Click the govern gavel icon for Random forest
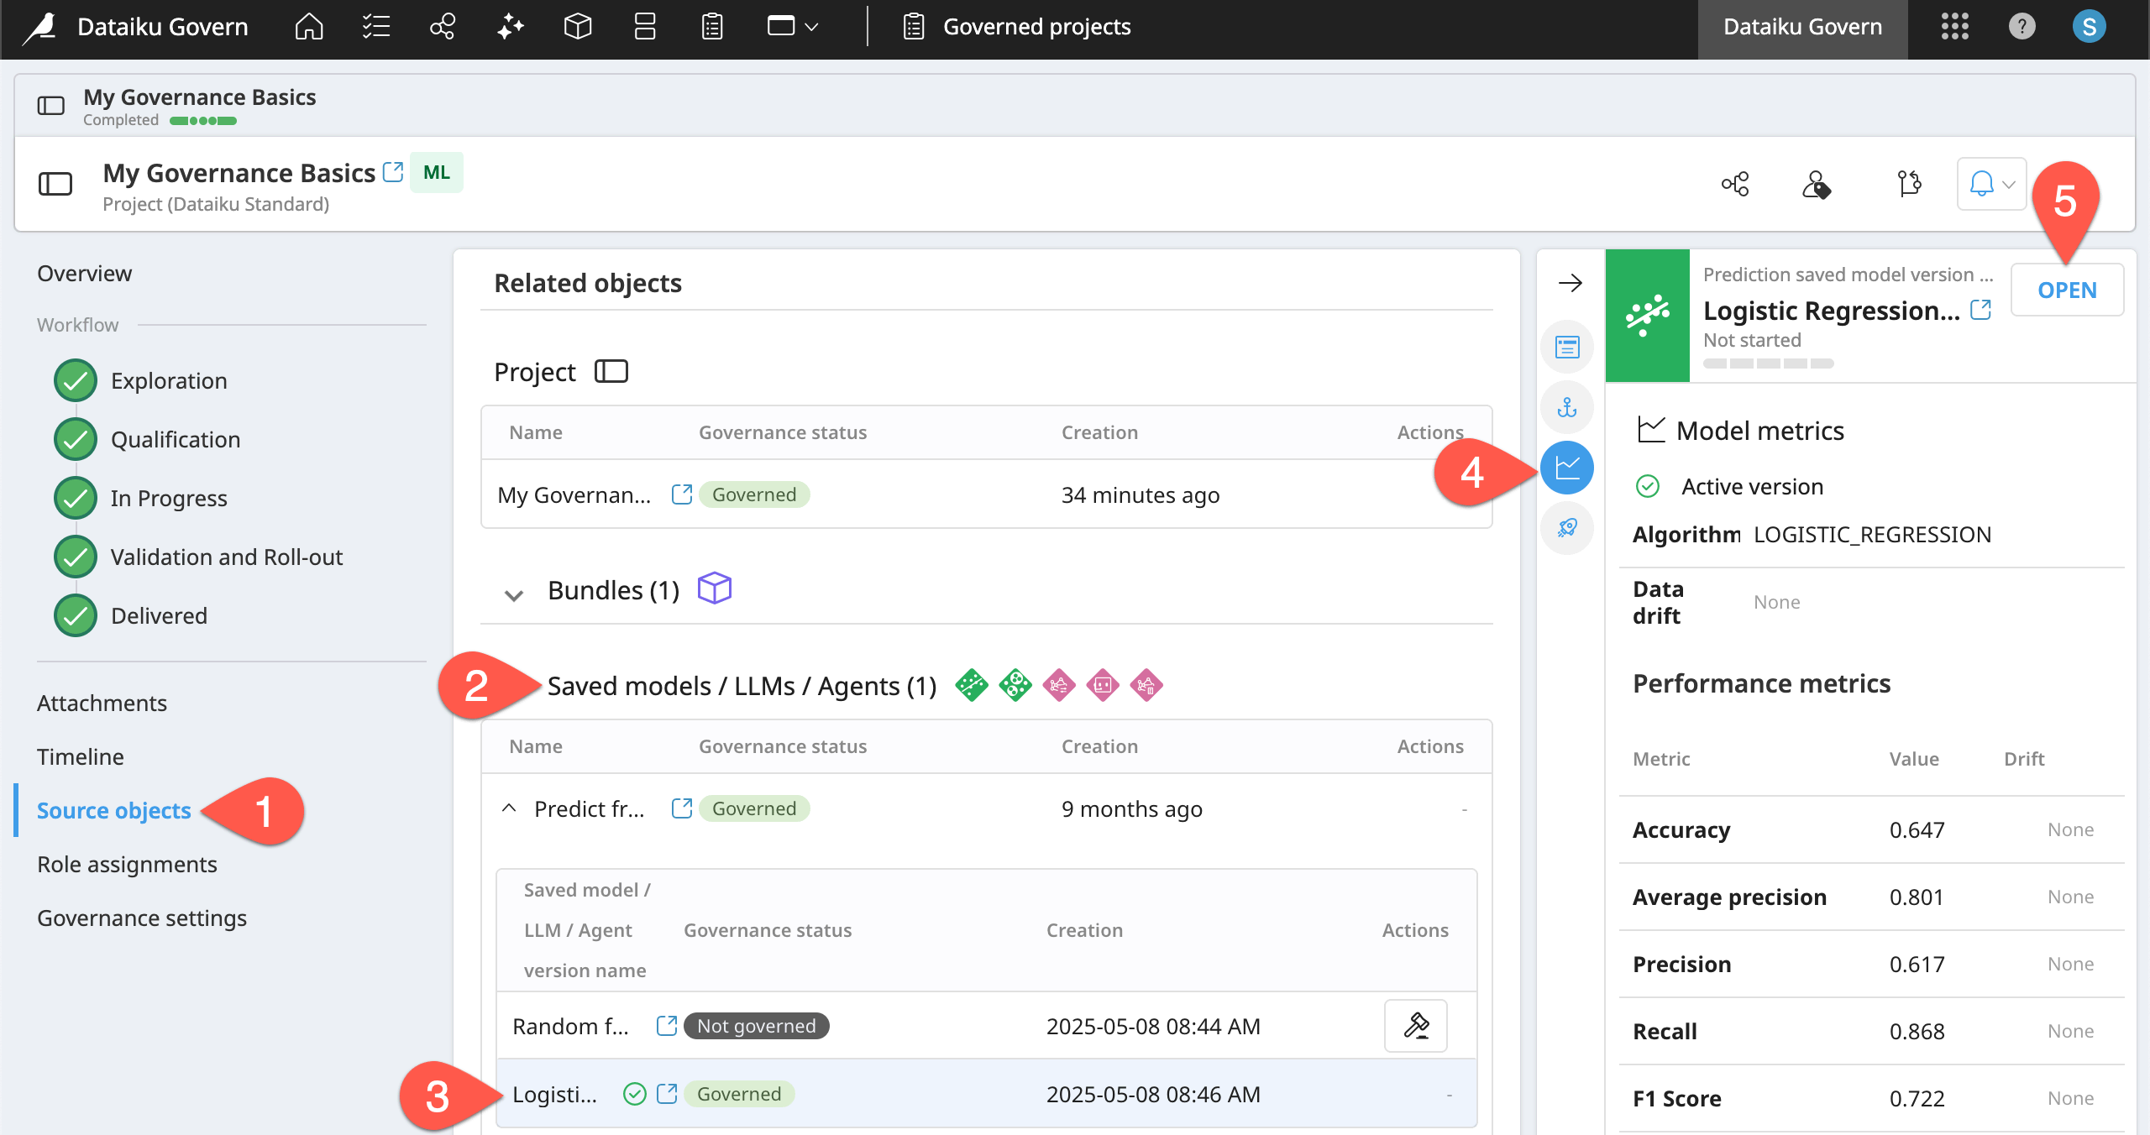2150x1135 pixels. pos(1416,1026)
